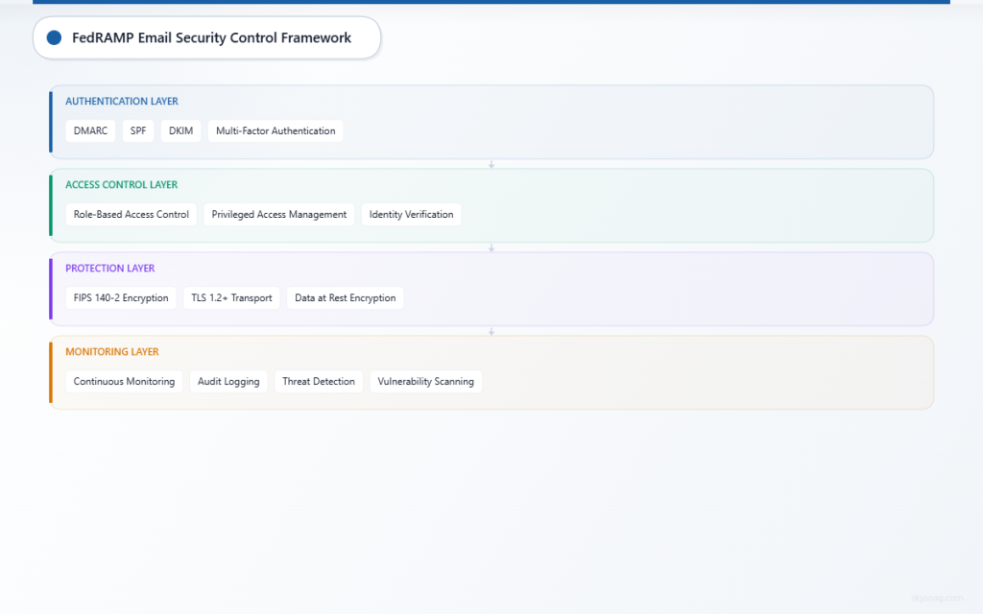Select the DKIM control chip
The image size is (983, 614).
(x=180, y=130)
